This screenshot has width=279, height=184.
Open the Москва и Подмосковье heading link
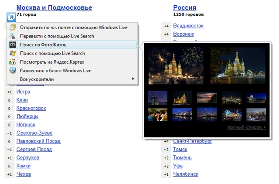54,7
